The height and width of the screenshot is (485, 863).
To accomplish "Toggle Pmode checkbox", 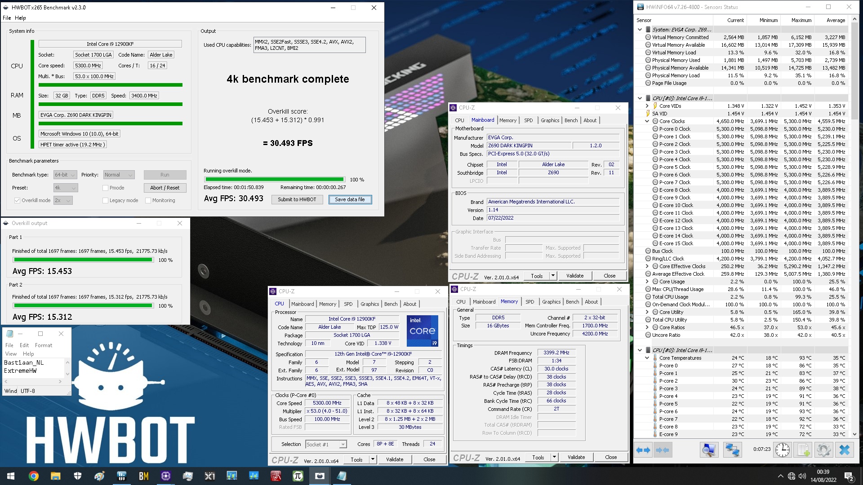I will (x=105, y=188).
